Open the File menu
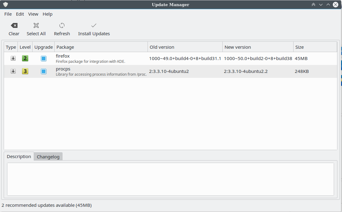Image resolution: width=342 pixels, height=212 pixels. pyautogui.click(x=8, y=14)
